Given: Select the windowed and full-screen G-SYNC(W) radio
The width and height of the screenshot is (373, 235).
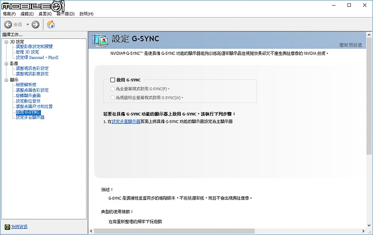Looking at the screenshot, I should (112, 97).
